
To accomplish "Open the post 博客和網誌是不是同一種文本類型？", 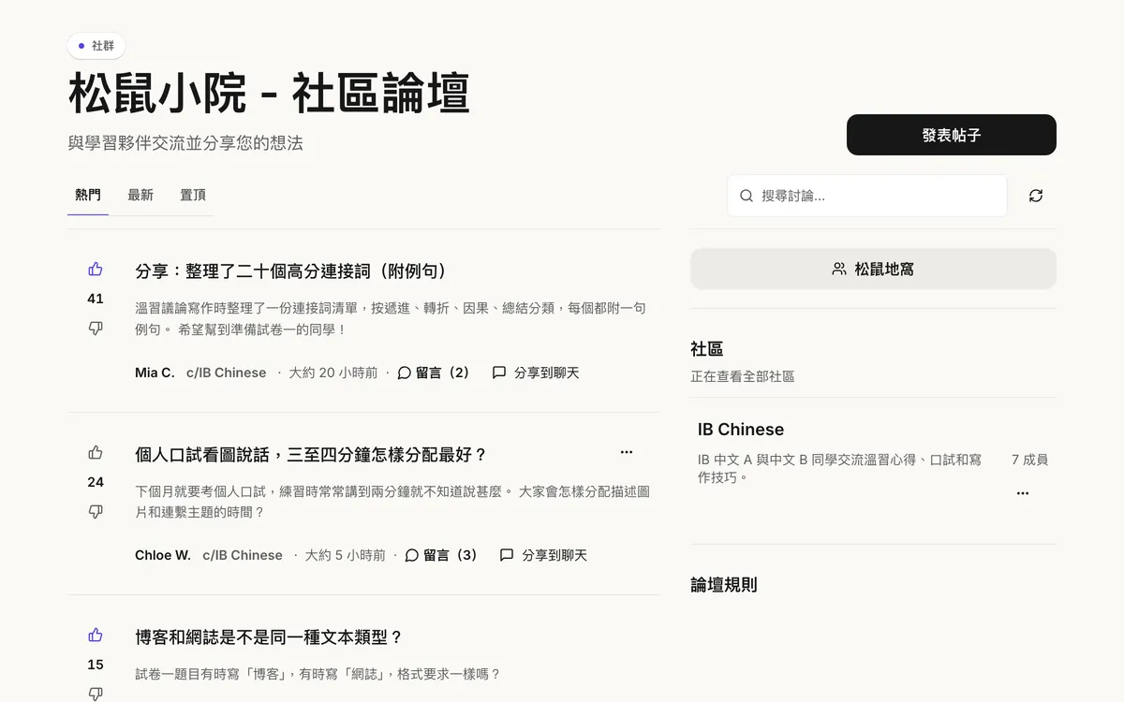I will click(269, 637).
